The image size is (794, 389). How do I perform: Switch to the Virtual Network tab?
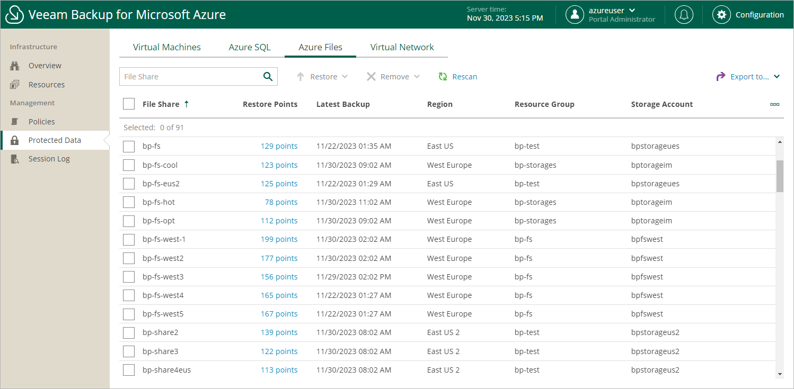pos(402,47)
